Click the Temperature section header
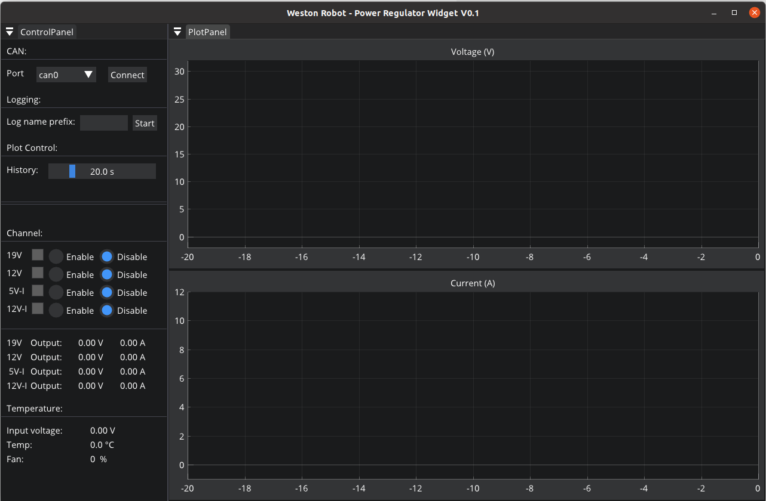 [x=35, y=409]
